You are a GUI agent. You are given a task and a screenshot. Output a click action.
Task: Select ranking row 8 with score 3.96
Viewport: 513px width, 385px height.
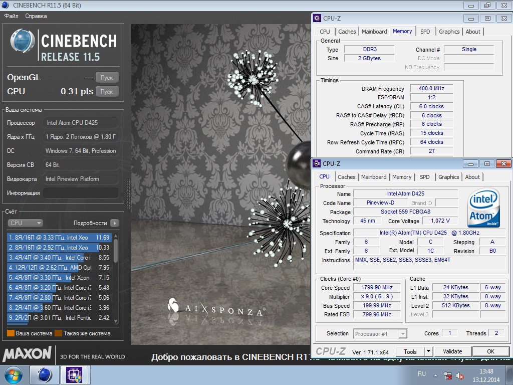pos(59,308)
